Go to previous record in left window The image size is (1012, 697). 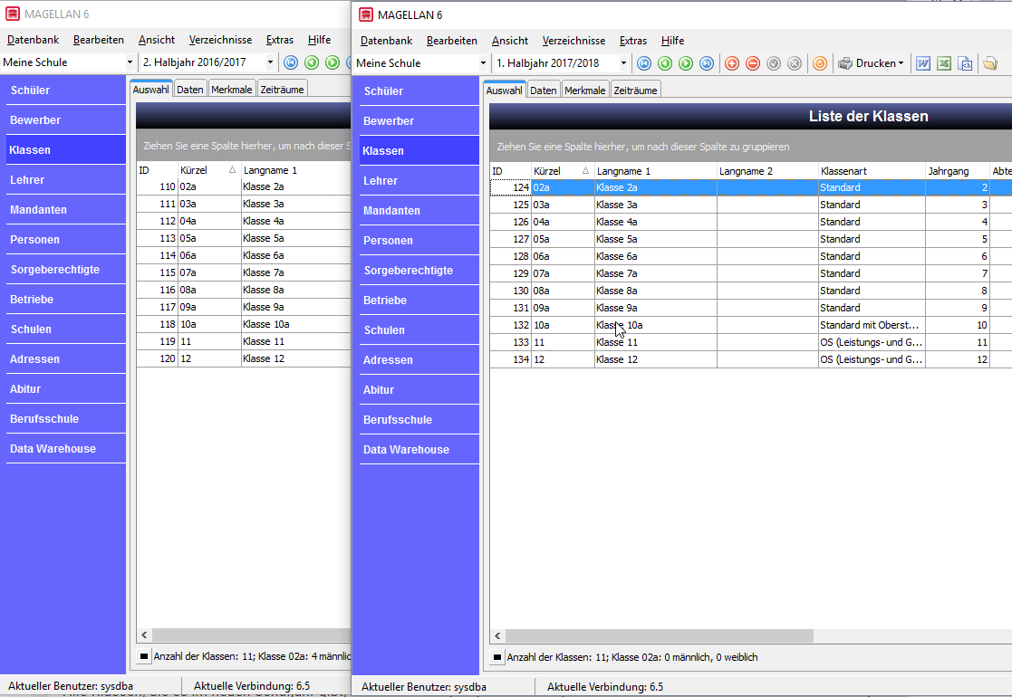tap(312, 62)
